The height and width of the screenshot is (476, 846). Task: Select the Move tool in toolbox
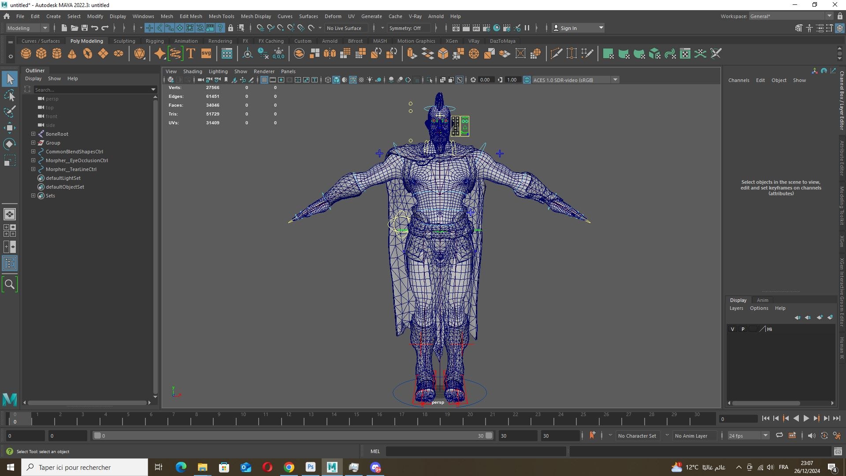pyautogui.click(x=10, y=128)
